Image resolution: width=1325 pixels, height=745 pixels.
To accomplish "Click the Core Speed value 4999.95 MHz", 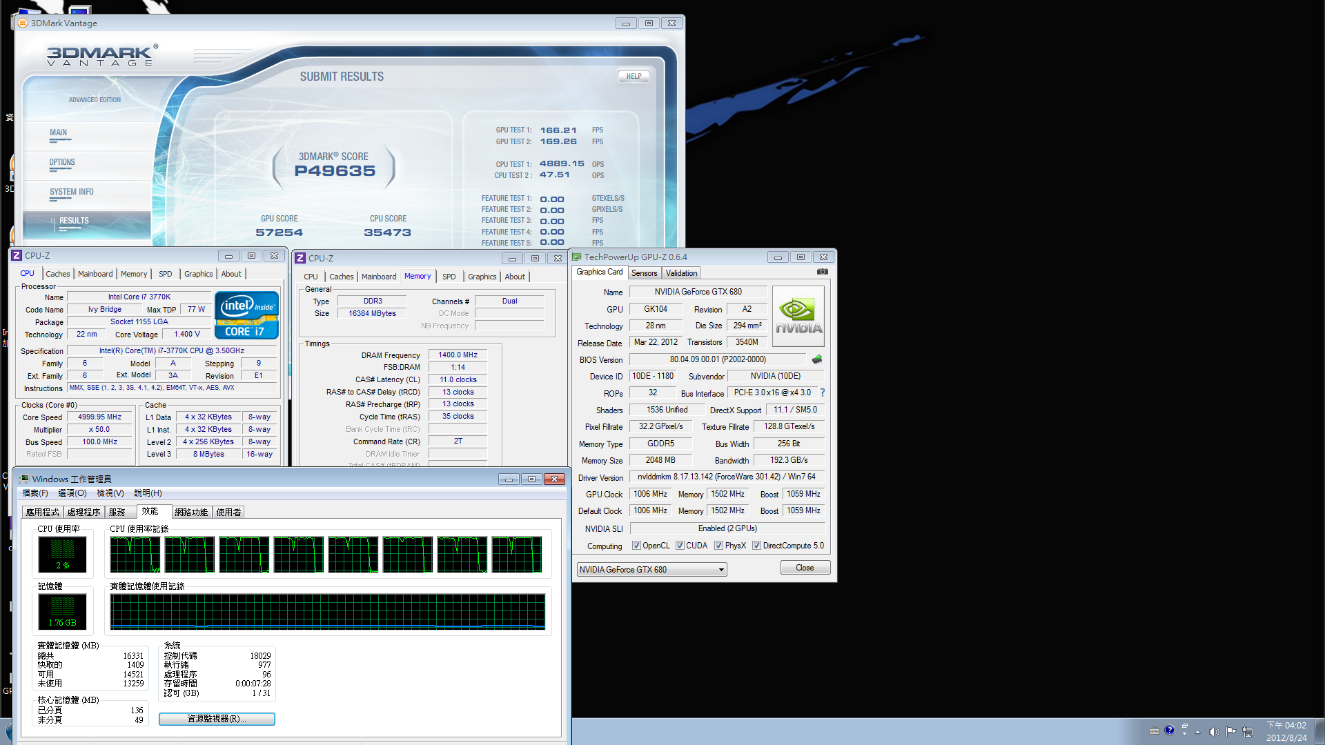I will click(99, 417).
